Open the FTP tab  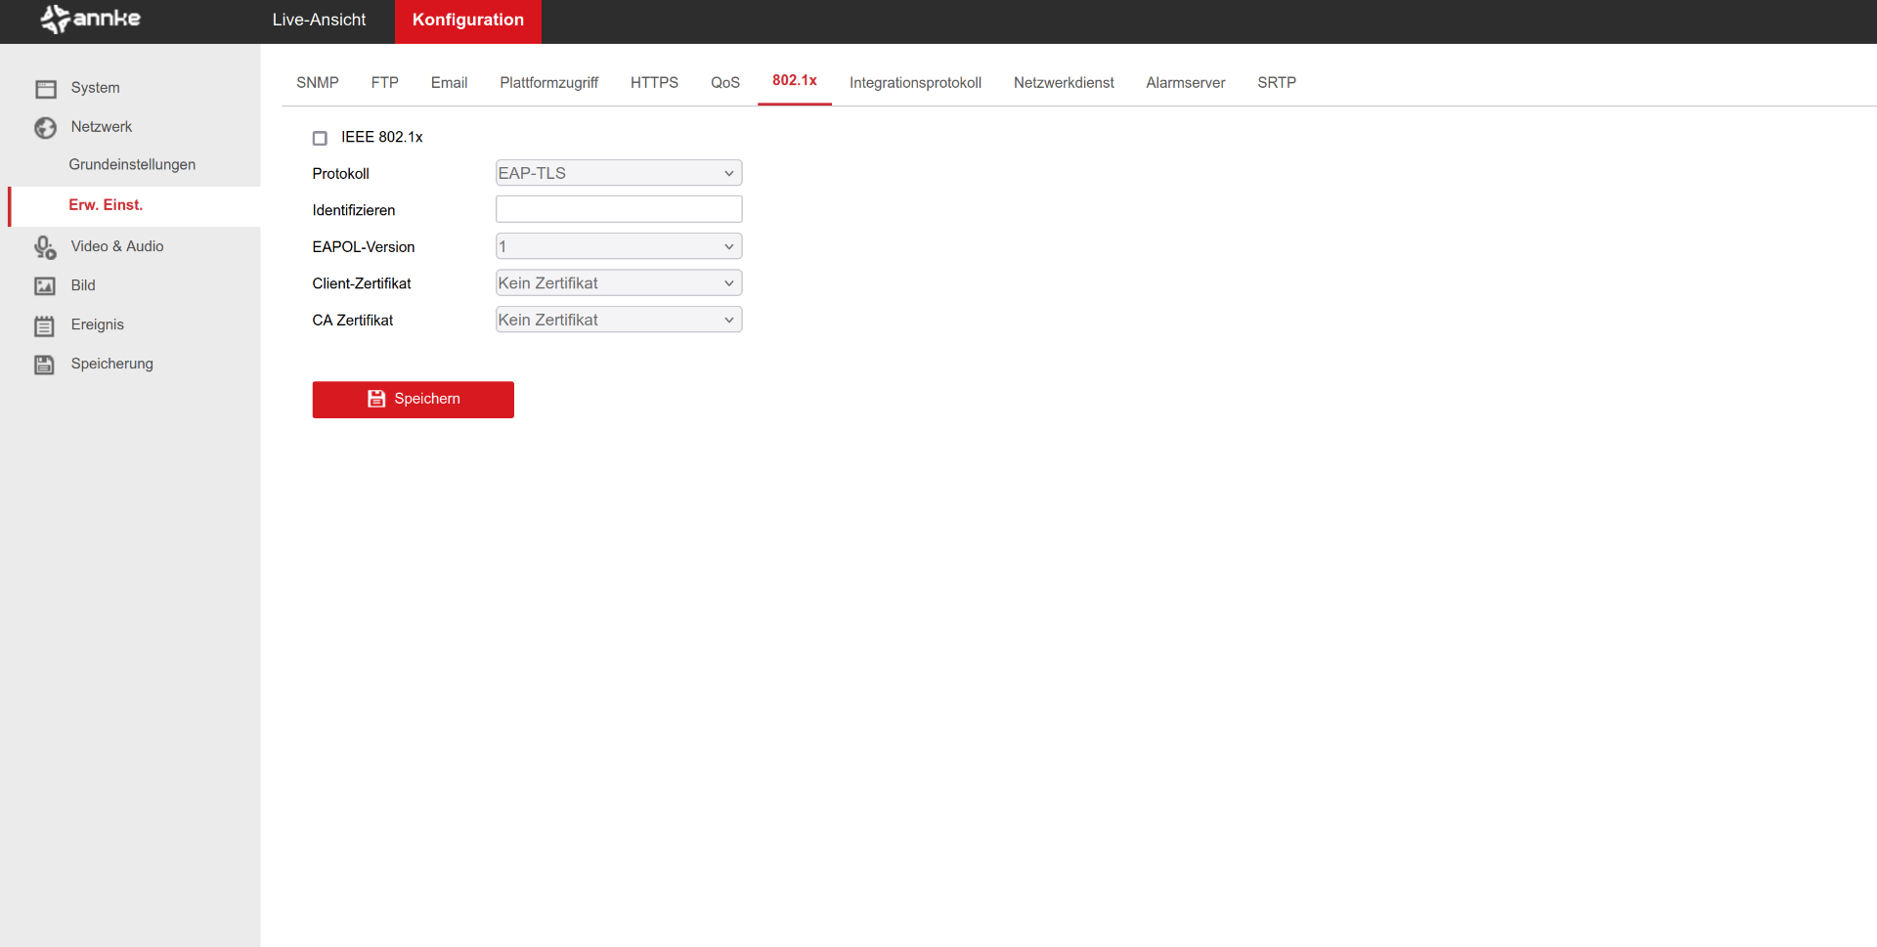coord(385,83)
